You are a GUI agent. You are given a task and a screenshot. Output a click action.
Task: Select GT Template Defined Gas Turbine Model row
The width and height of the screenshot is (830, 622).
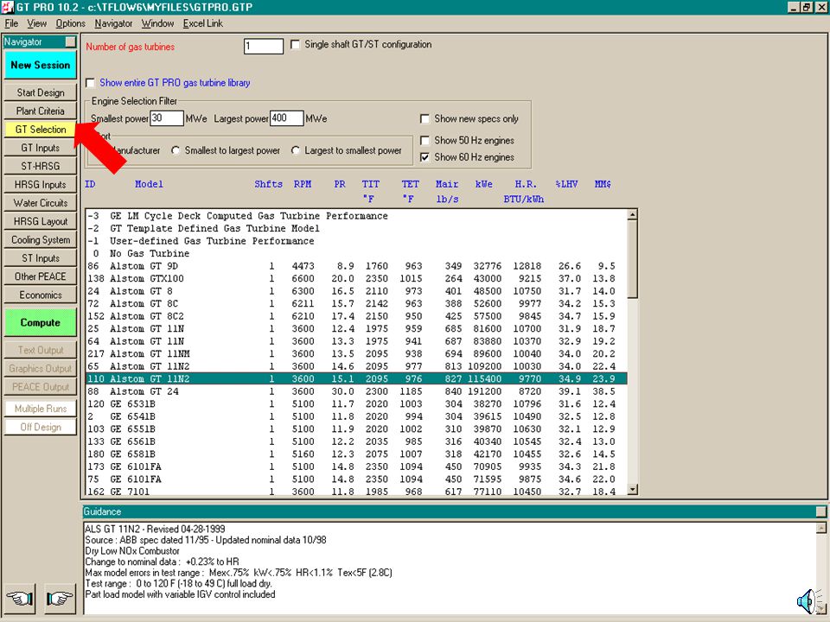coord(356,228)
